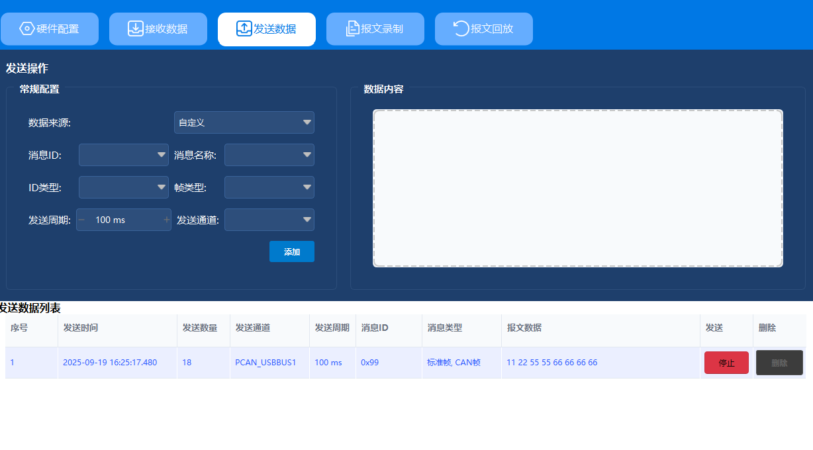Click the send data upload icon
This screenshot has height=450, width=813.
tap(244, 28)
